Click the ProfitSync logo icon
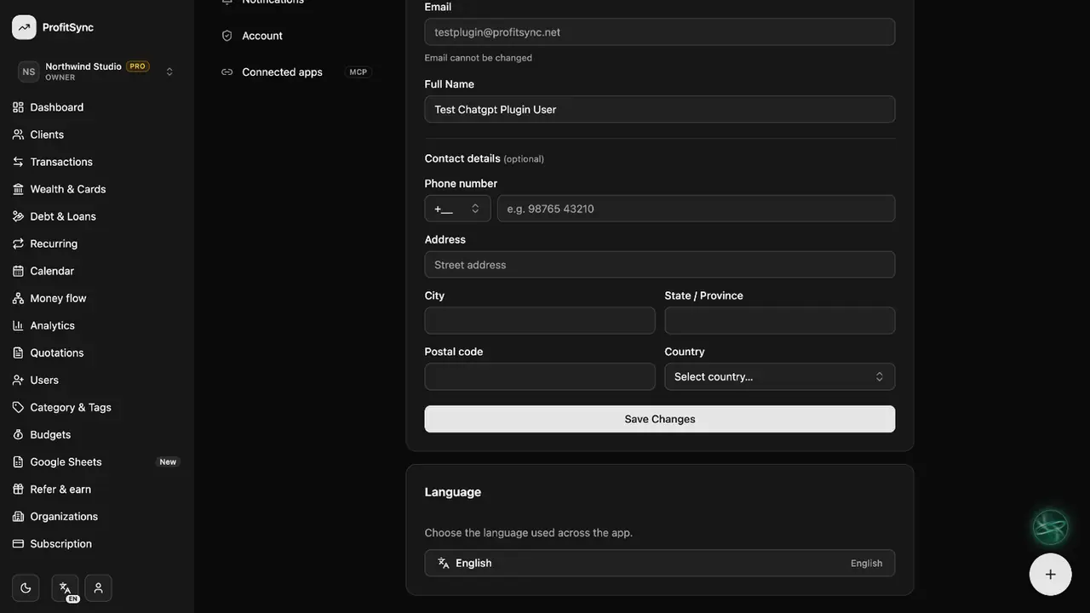 click(24, 27)
